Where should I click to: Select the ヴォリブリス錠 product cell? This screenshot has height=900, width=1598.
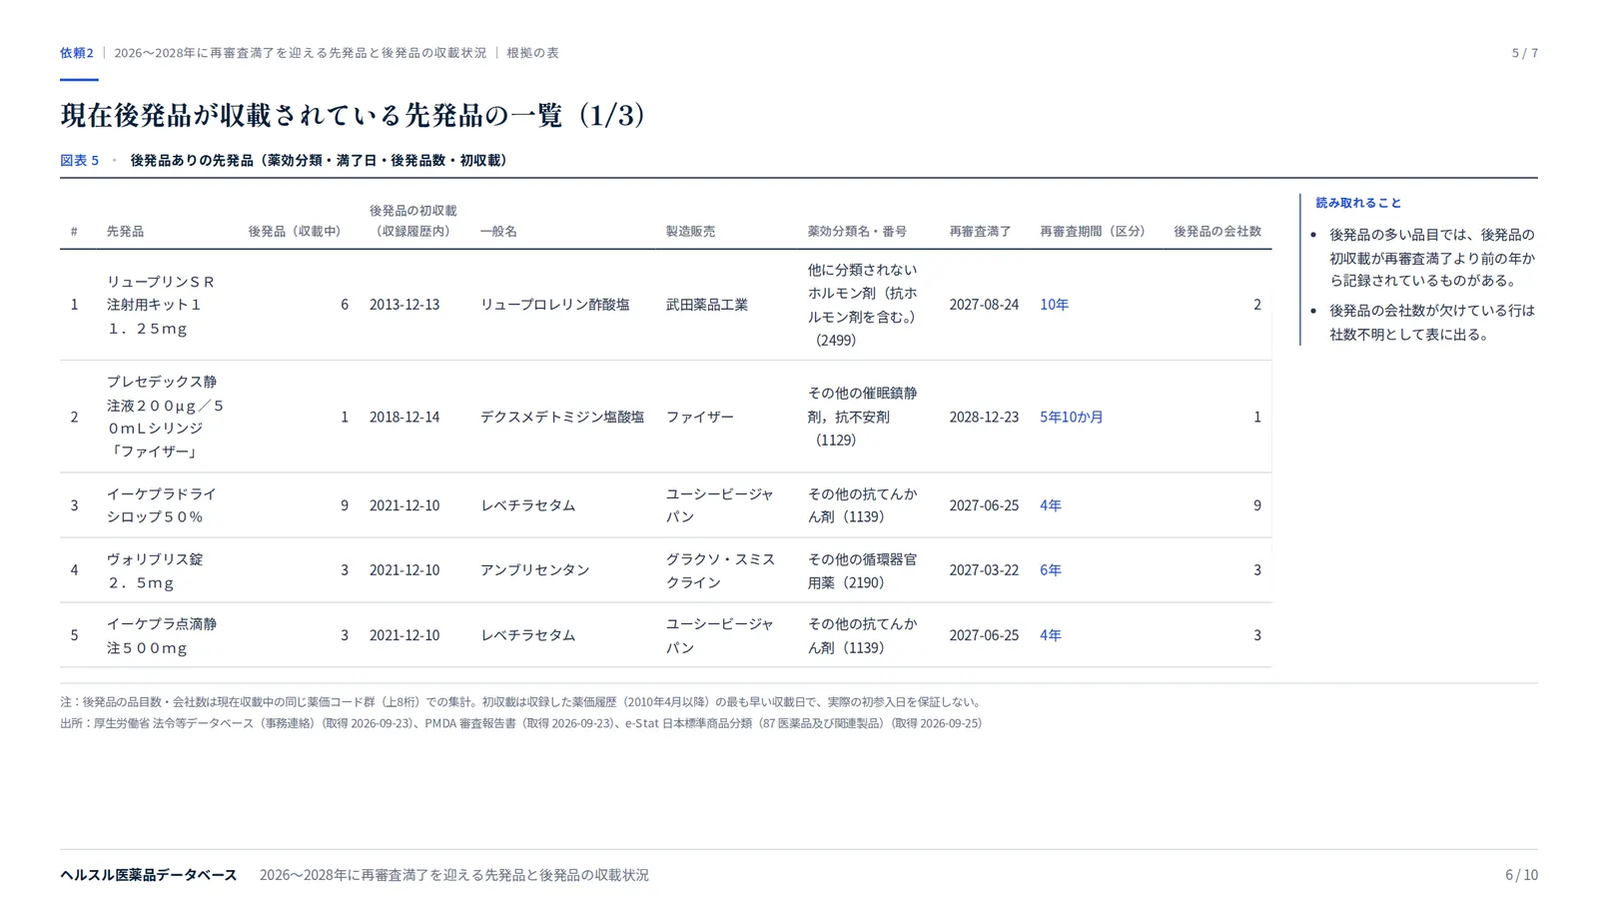coord(155,570)
